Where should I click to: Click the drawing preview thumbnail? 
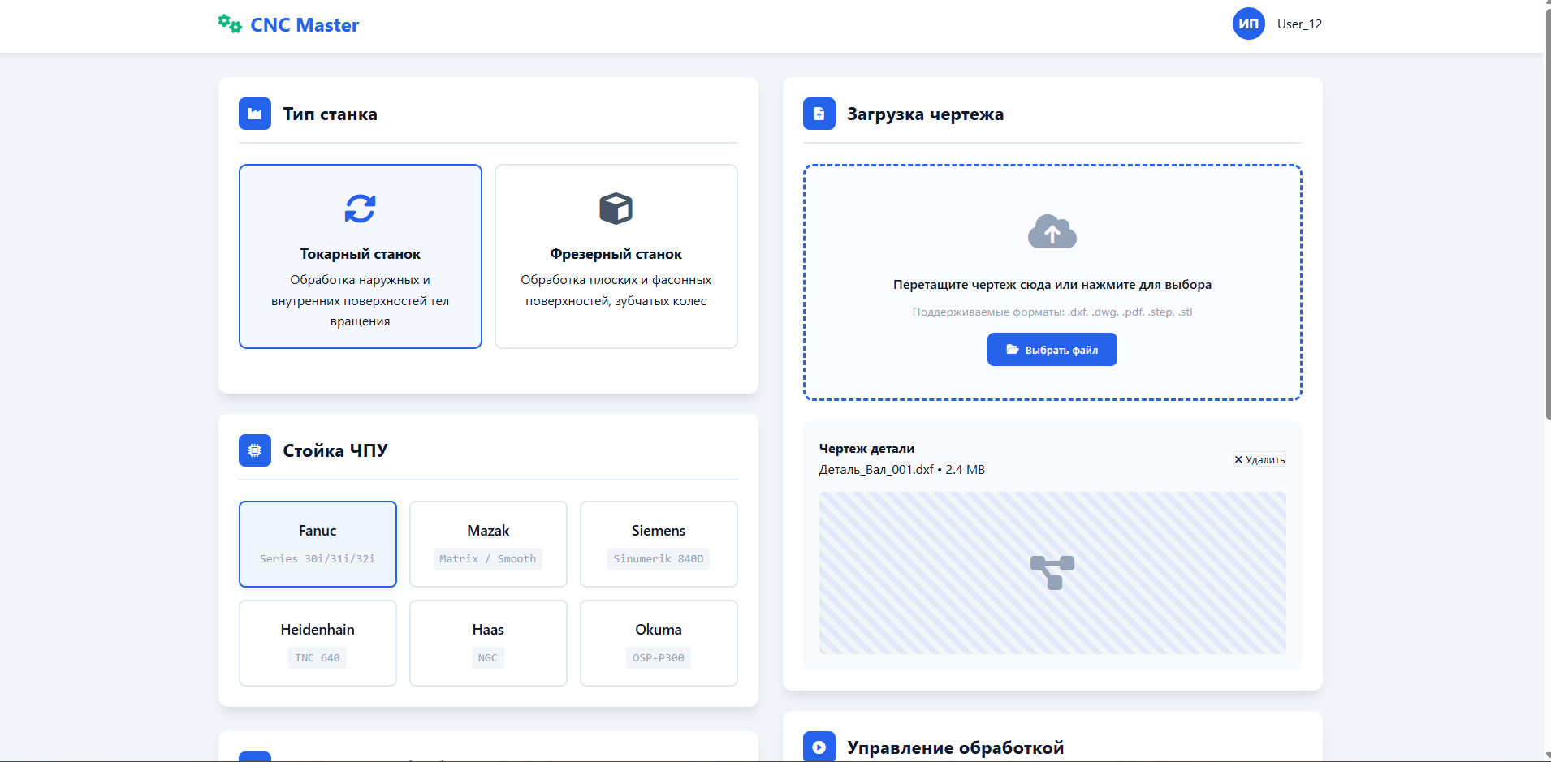[x=1052, y=573]
